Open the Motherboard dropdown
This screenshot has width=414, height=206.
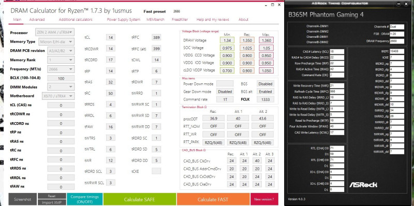coord(58,96)
